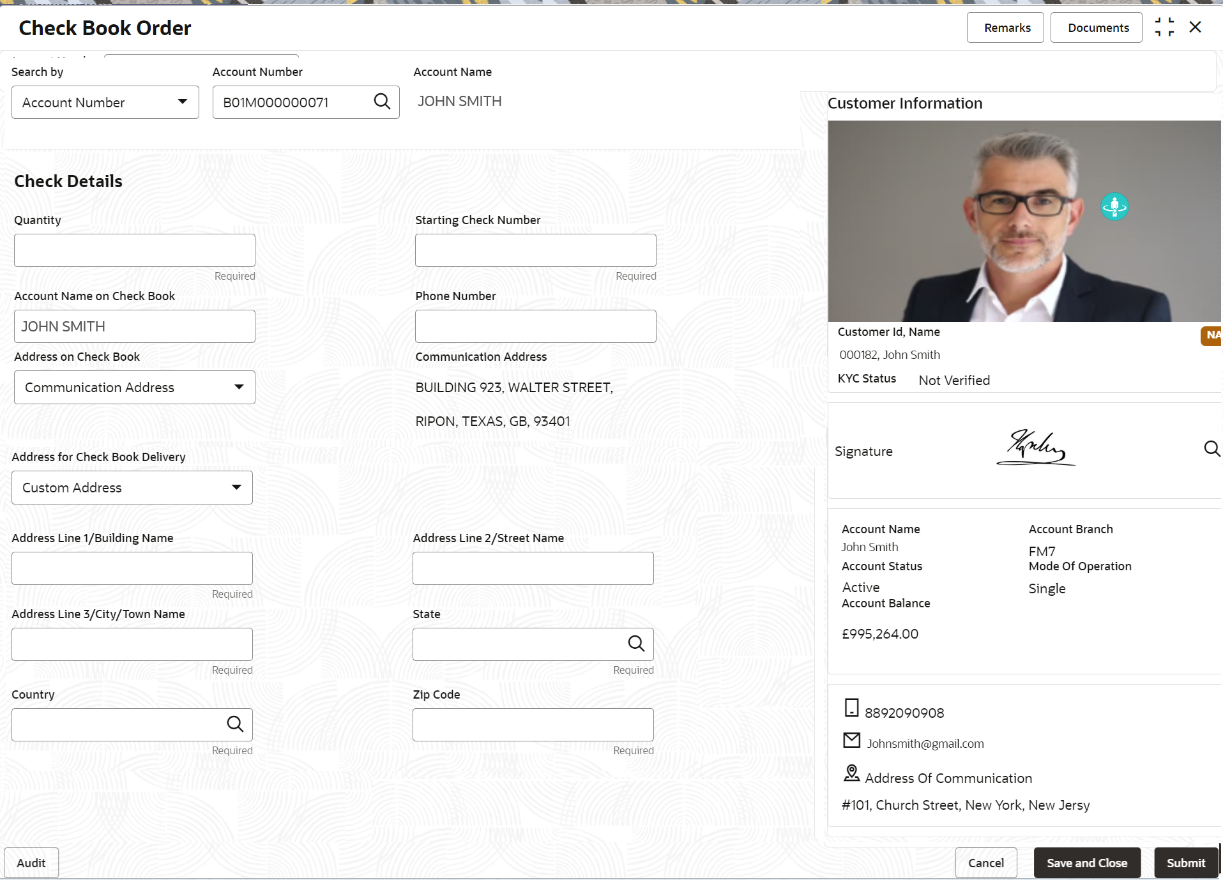Click the Starting Check Number field
1223x880 pixels.
tap(536, 250)
